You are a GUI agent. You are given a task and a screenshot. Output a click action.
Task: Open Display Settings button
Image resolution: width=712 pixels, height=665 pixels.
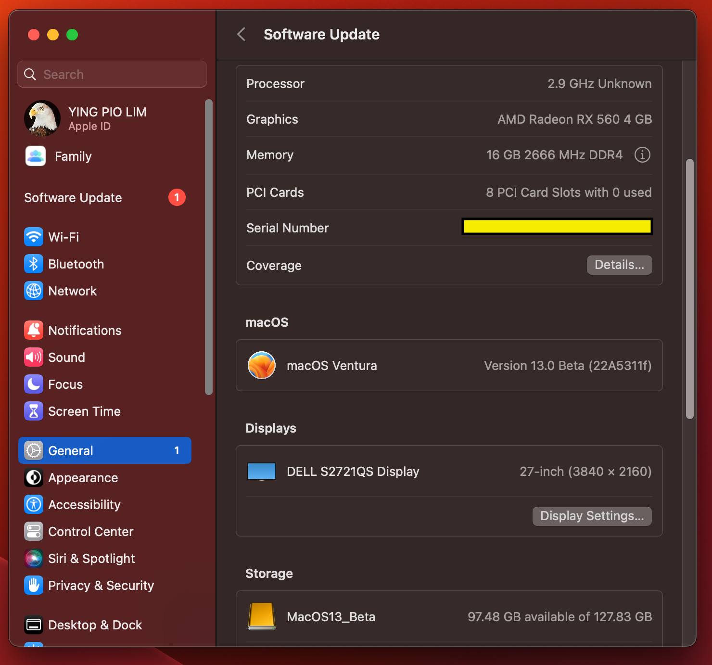point(592,516)
